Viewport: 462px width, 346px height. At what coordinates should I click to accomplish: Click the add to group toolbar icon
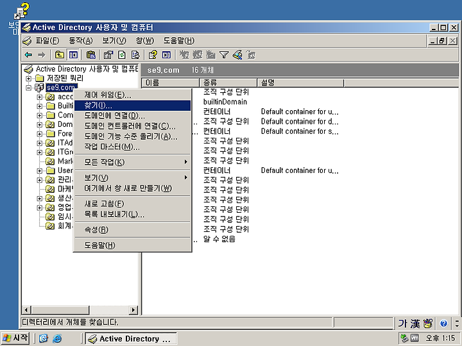click(x=251, y=54)
